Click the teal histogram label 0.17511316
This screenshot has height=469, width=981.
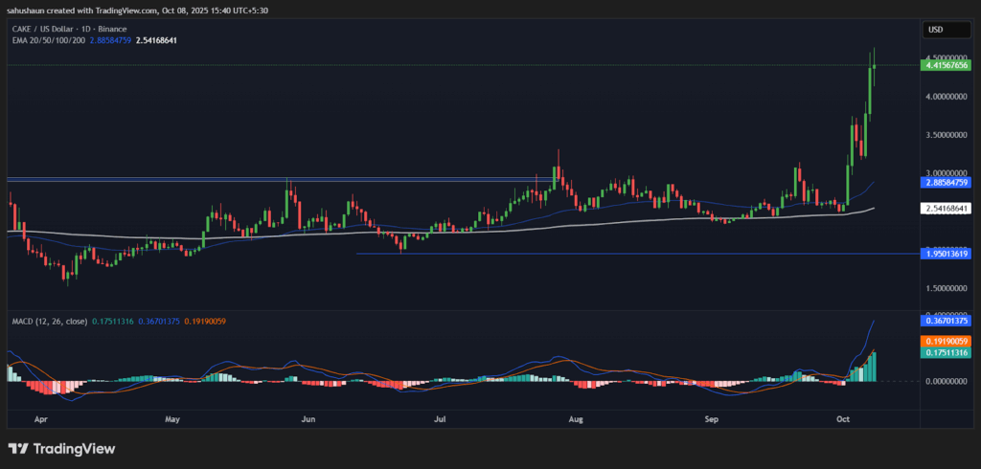point(947,353)
